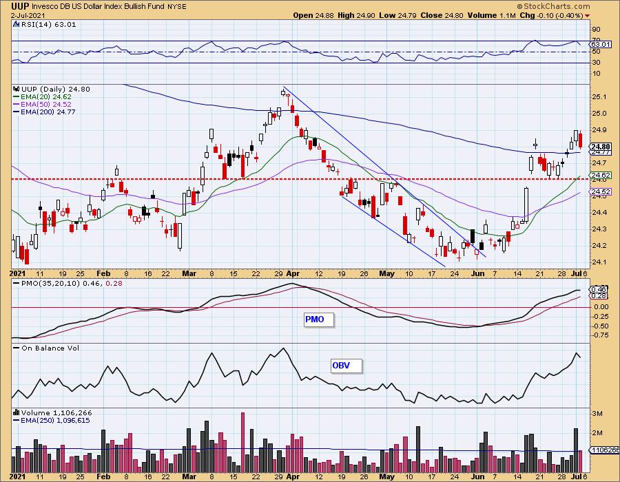The width and height of the screenshot is (620, 482).
Task: Click the May label on price axis
Action: [386, 273]
